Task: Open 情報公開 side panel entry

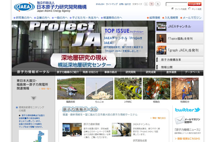Action: pos(180,67)
